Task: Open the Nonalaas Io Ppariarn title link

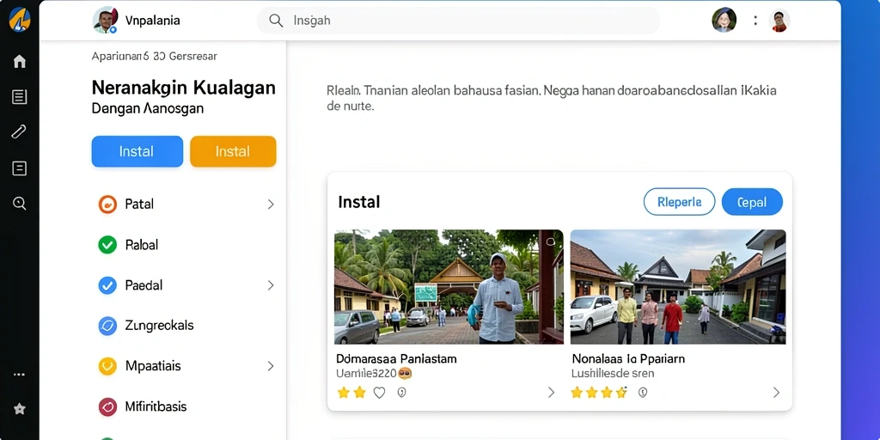Action: (x=628, y=358)
